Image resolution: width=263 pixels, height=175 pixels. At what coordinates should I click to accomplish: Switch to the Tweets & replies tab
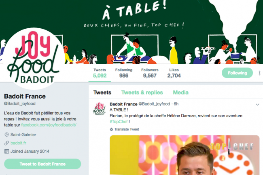pyautogui.click(x=142, y=93)
